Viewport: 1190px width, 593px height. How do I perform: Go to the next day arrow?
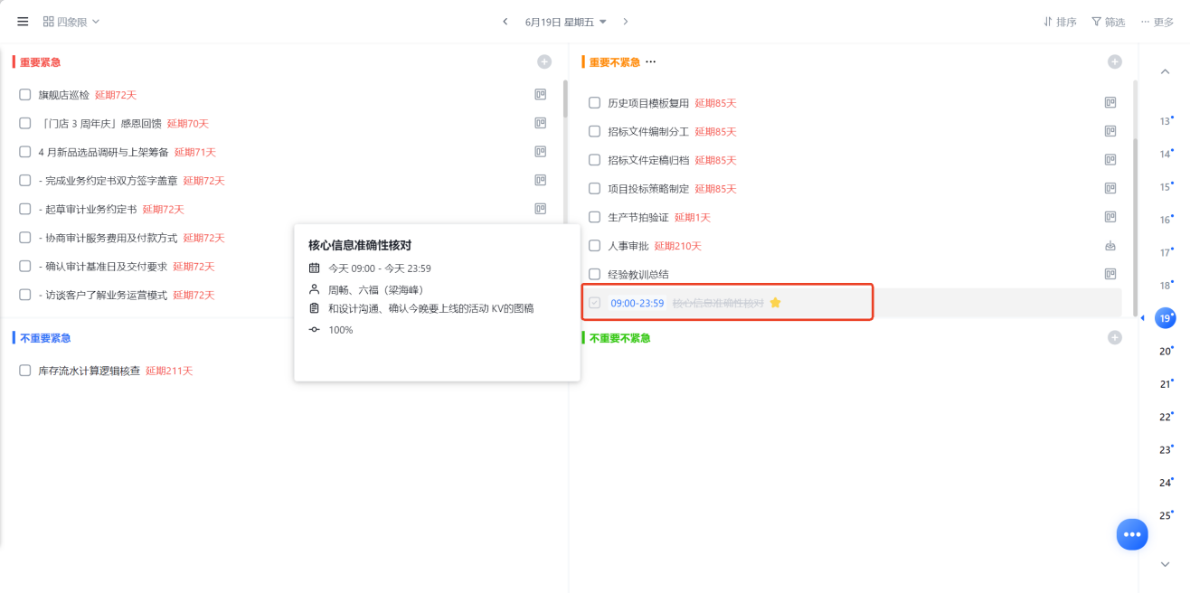pyautogui.click(x=625, y=22)
